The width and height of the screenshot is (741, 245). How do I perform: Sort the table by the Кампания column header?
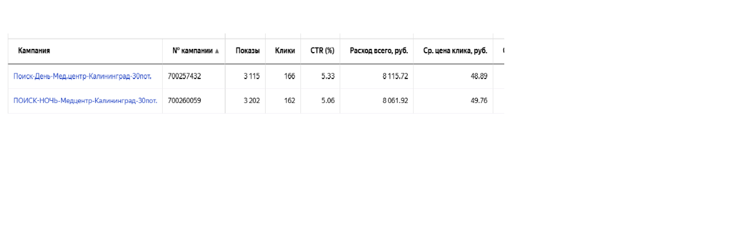pyautogui.click(x=34, y=51)
